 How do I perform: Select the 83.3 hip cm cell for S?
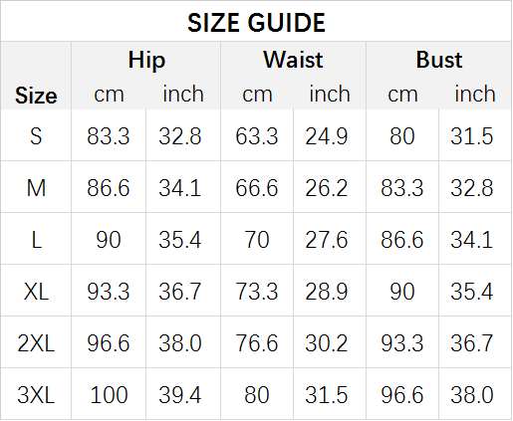[109, 136]
